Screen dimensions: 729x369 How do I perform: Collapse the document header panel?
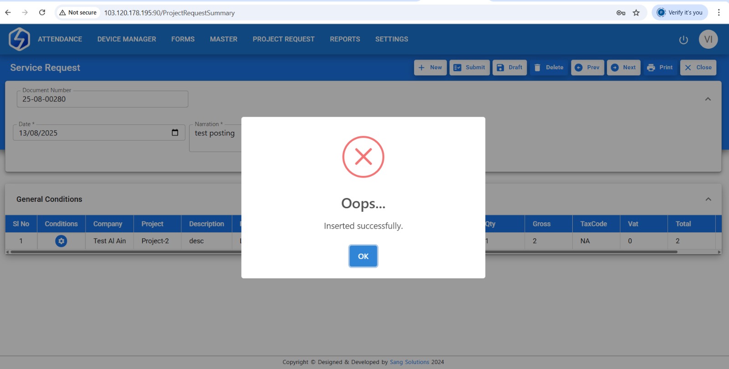pos(708,99)
